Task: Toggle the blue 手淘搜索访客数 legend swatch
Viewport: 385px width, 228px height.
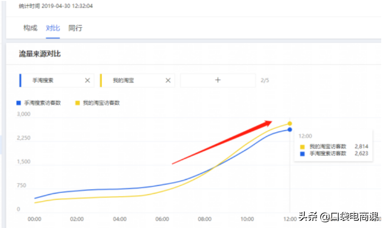Action: tap(19, 103)
